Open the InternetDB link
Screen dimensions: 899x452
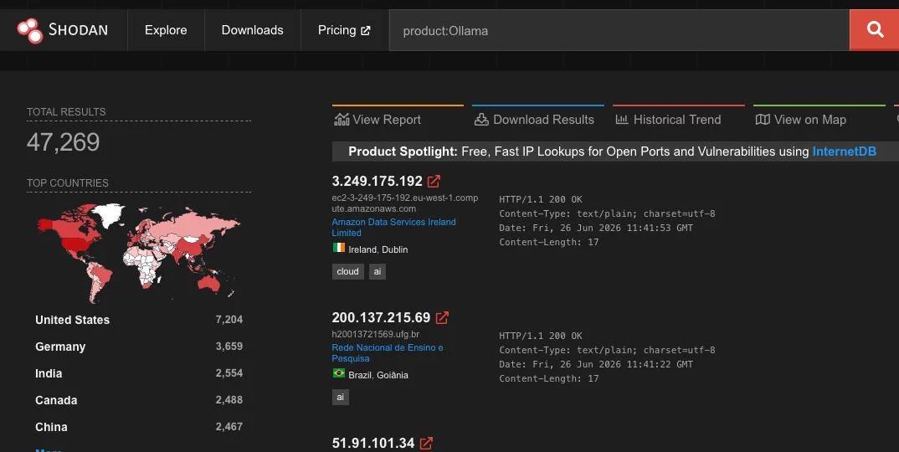pyautogui.click(x=844, y=152)
